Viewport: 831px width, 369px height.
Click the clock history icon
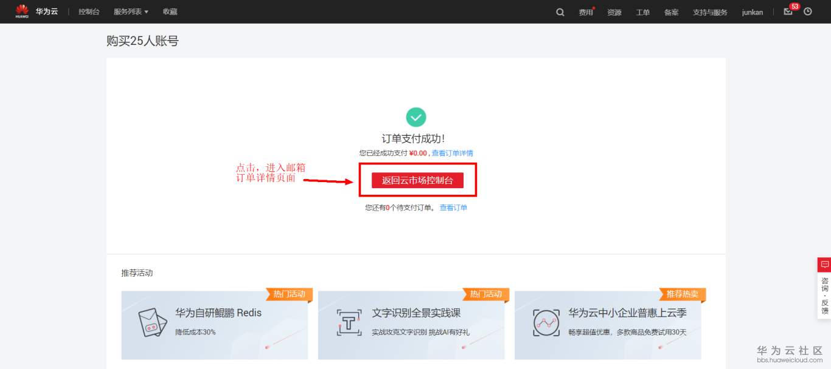coord(808,12)
